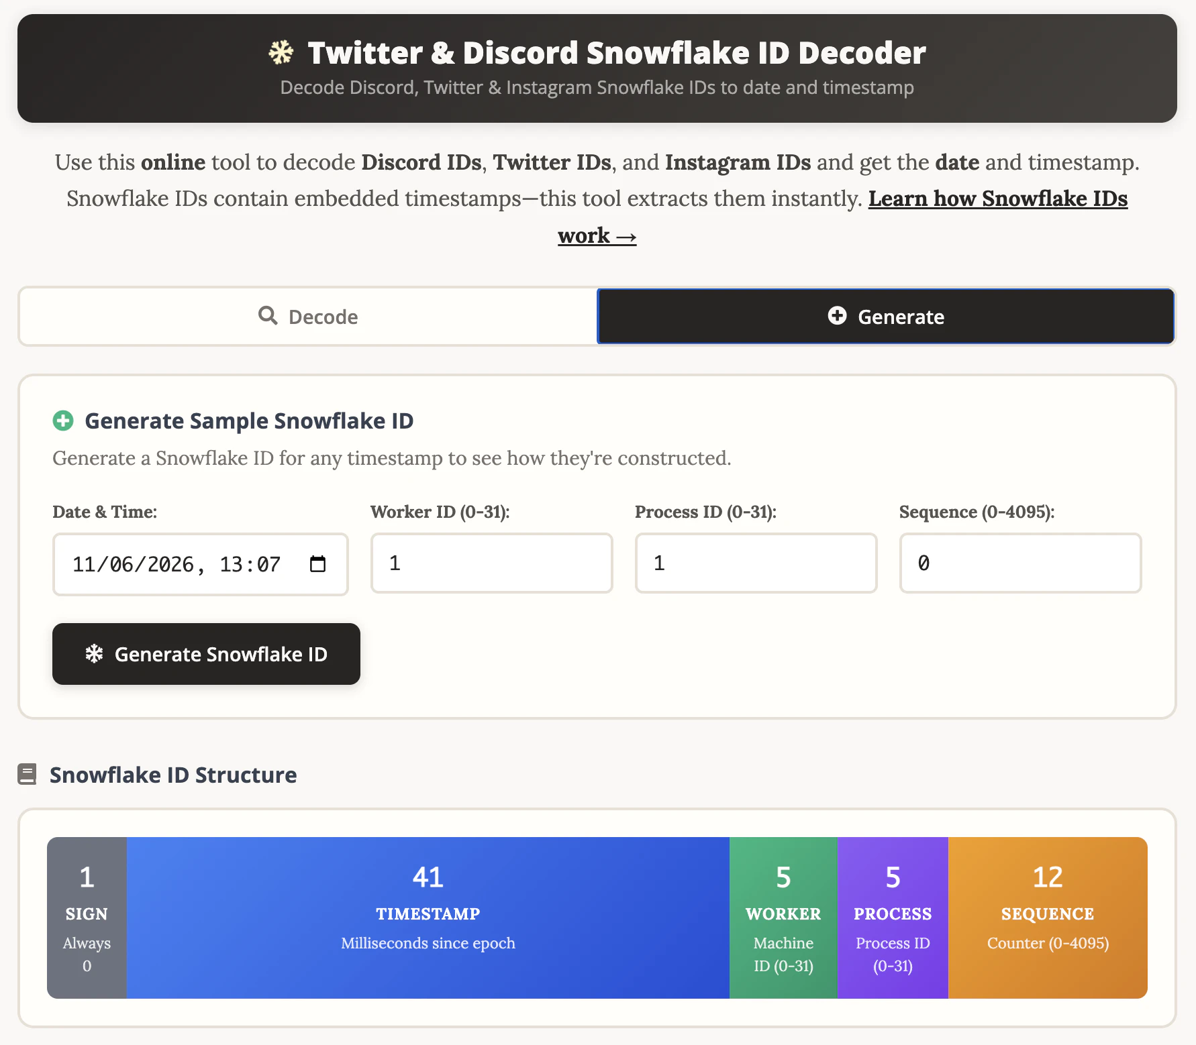Screen dimensions: 1196x1045
Task: Click the header subtitle about decoding Snowflake IDs
Action: click(x=597, y=88)
